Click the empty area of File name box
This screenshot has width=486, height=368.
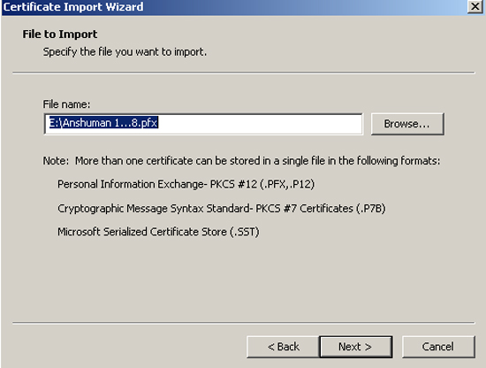coord(260,124)
